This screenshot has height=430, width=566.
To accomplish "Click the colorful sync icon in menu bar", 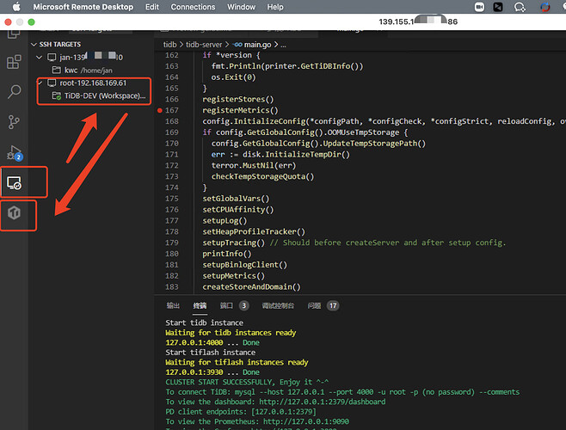I will (x=545, y=7).
